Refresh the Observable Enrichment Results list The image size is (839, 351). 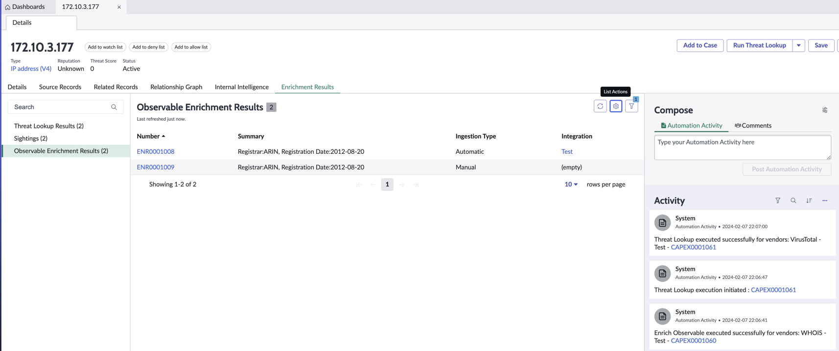(600, 106)
